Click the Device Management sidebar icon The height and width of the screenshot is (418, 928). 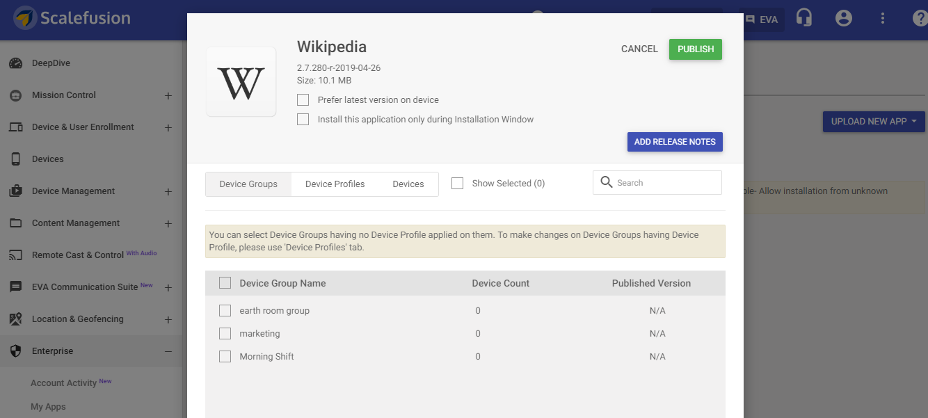16,191
